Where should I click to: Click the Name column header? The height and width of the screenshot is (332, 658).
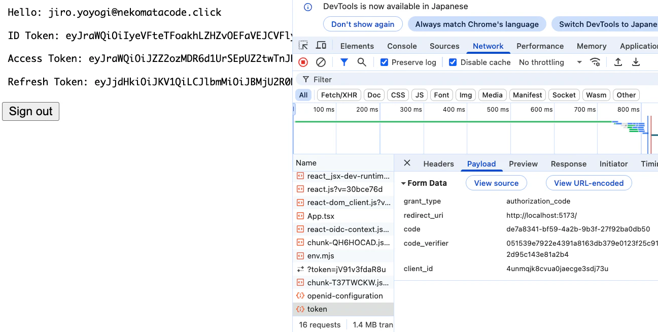[343, 163]
